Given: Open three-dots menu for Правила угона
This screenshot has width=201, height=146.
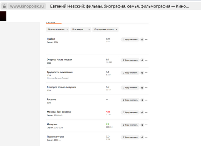Looking at the screenshot, I should [x=146, y=137].
